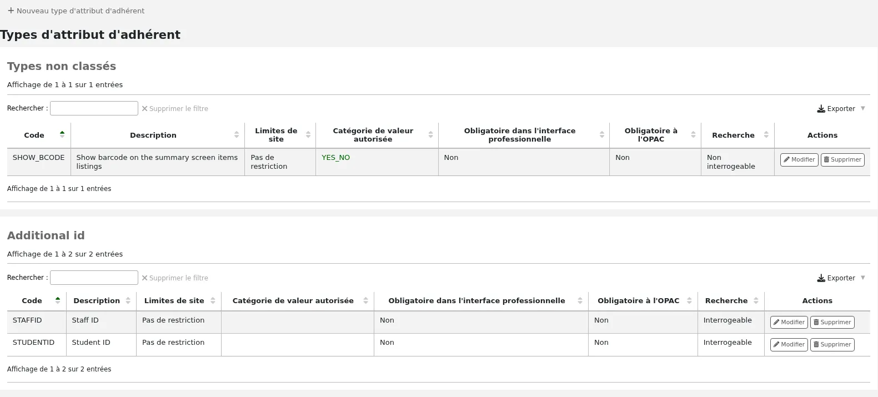This screenshot has height=397, width=878.
Task: Open Exporter dropdown in Additional id
Action: pos(841,278)
